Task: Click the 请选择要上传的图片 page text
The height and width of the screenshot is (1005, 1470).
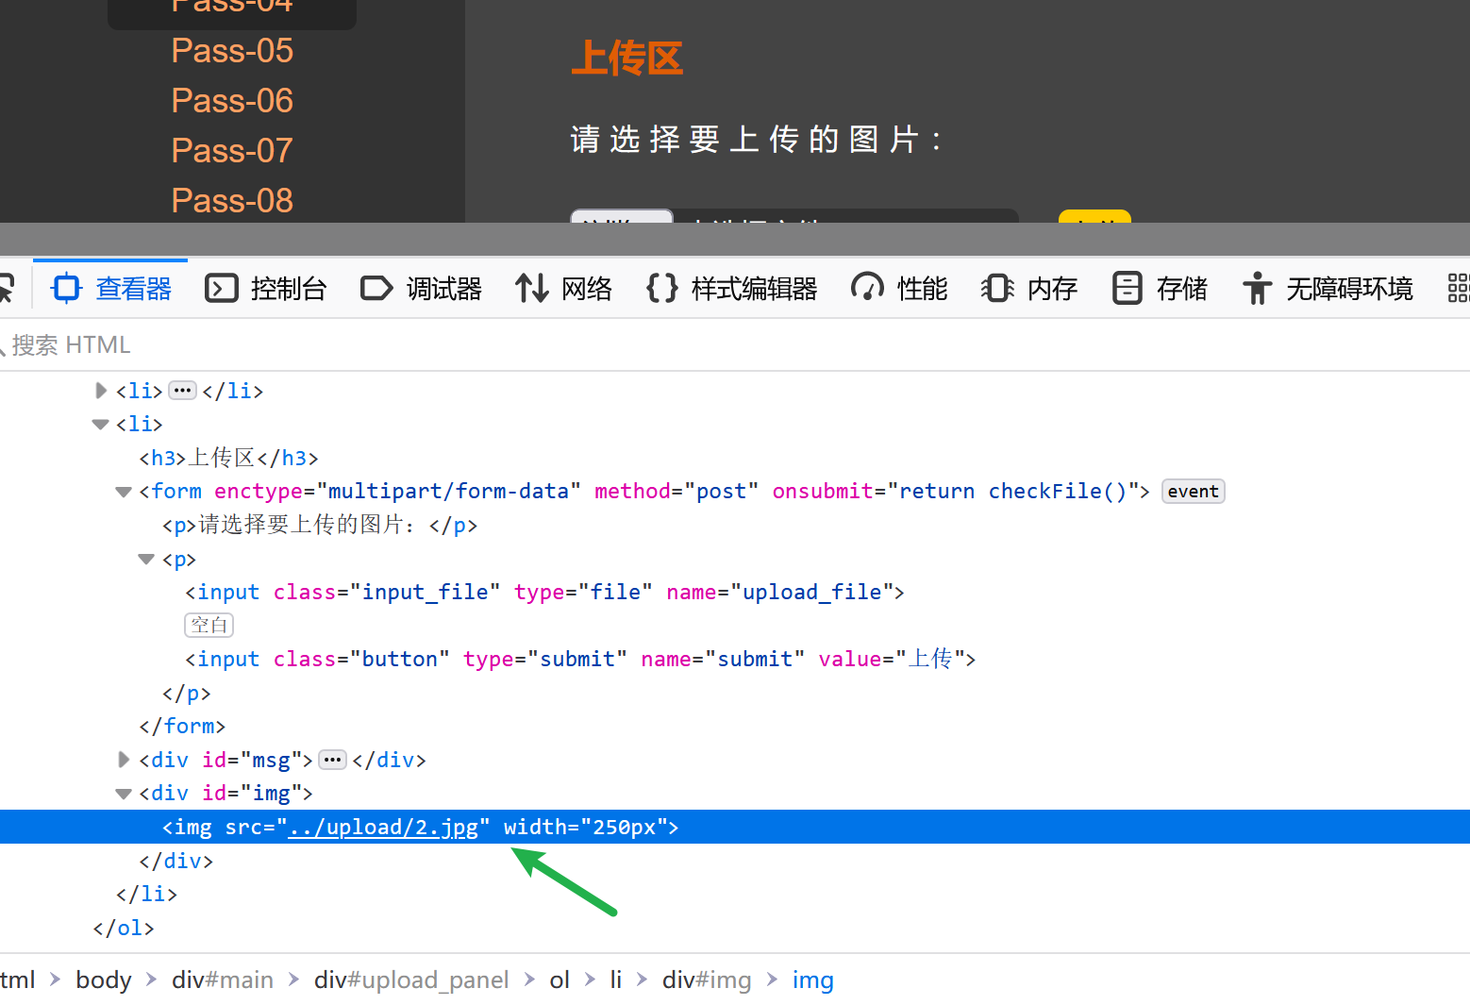Action: pos(756,140)
